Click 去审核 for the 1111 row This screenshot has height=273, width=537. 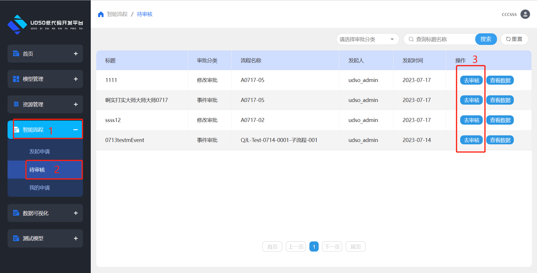471,80
